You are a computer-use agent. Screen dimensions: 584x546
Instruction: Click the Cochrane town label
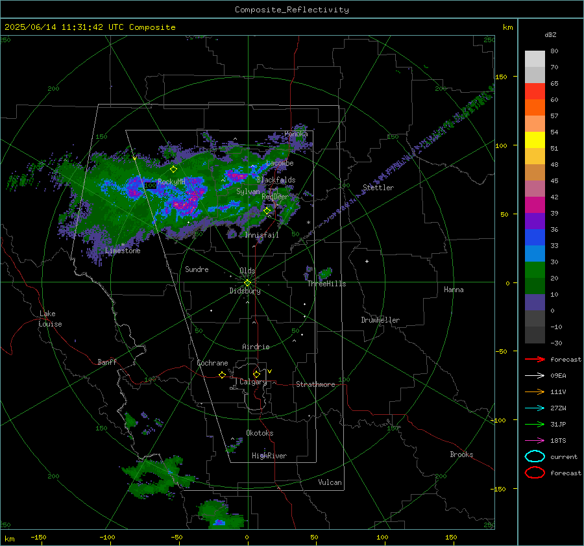pyautogui.click(x=212, y=363)
